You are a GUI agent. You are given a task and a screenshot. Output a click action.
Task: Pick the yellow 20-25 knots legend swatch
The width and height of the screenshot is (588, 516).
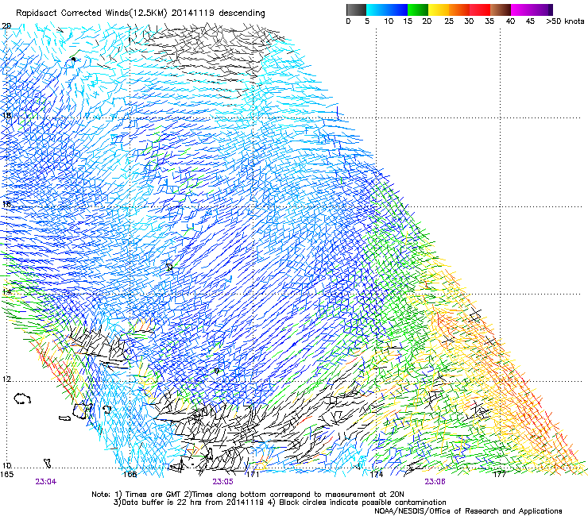click(x=439, y=10)
